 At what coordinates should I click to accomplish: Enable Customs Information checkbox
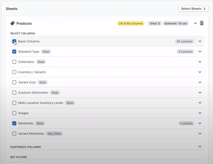pos(14,92)
